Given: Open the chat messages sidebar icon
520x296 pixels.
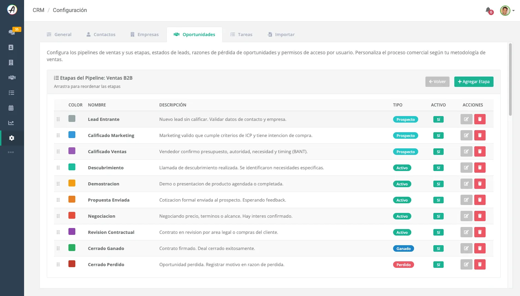Looking at the screenshot, I should [12, 32].
